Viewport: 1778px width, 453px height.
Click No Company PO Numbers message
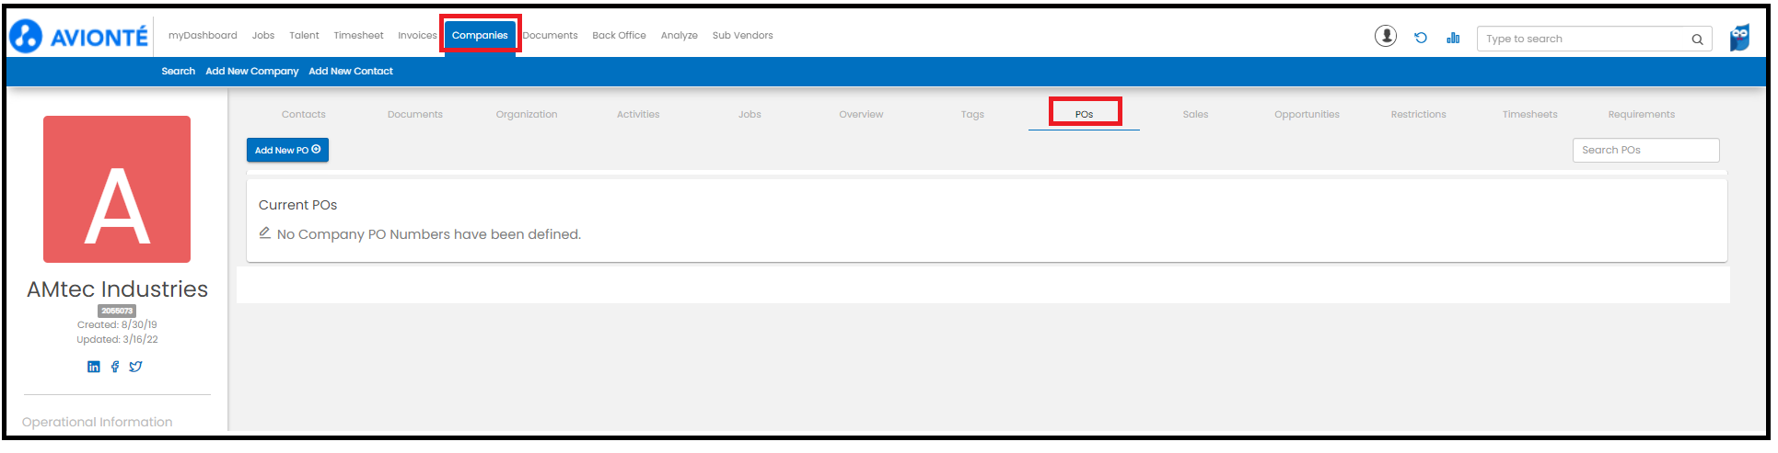(x=429, y=234)
